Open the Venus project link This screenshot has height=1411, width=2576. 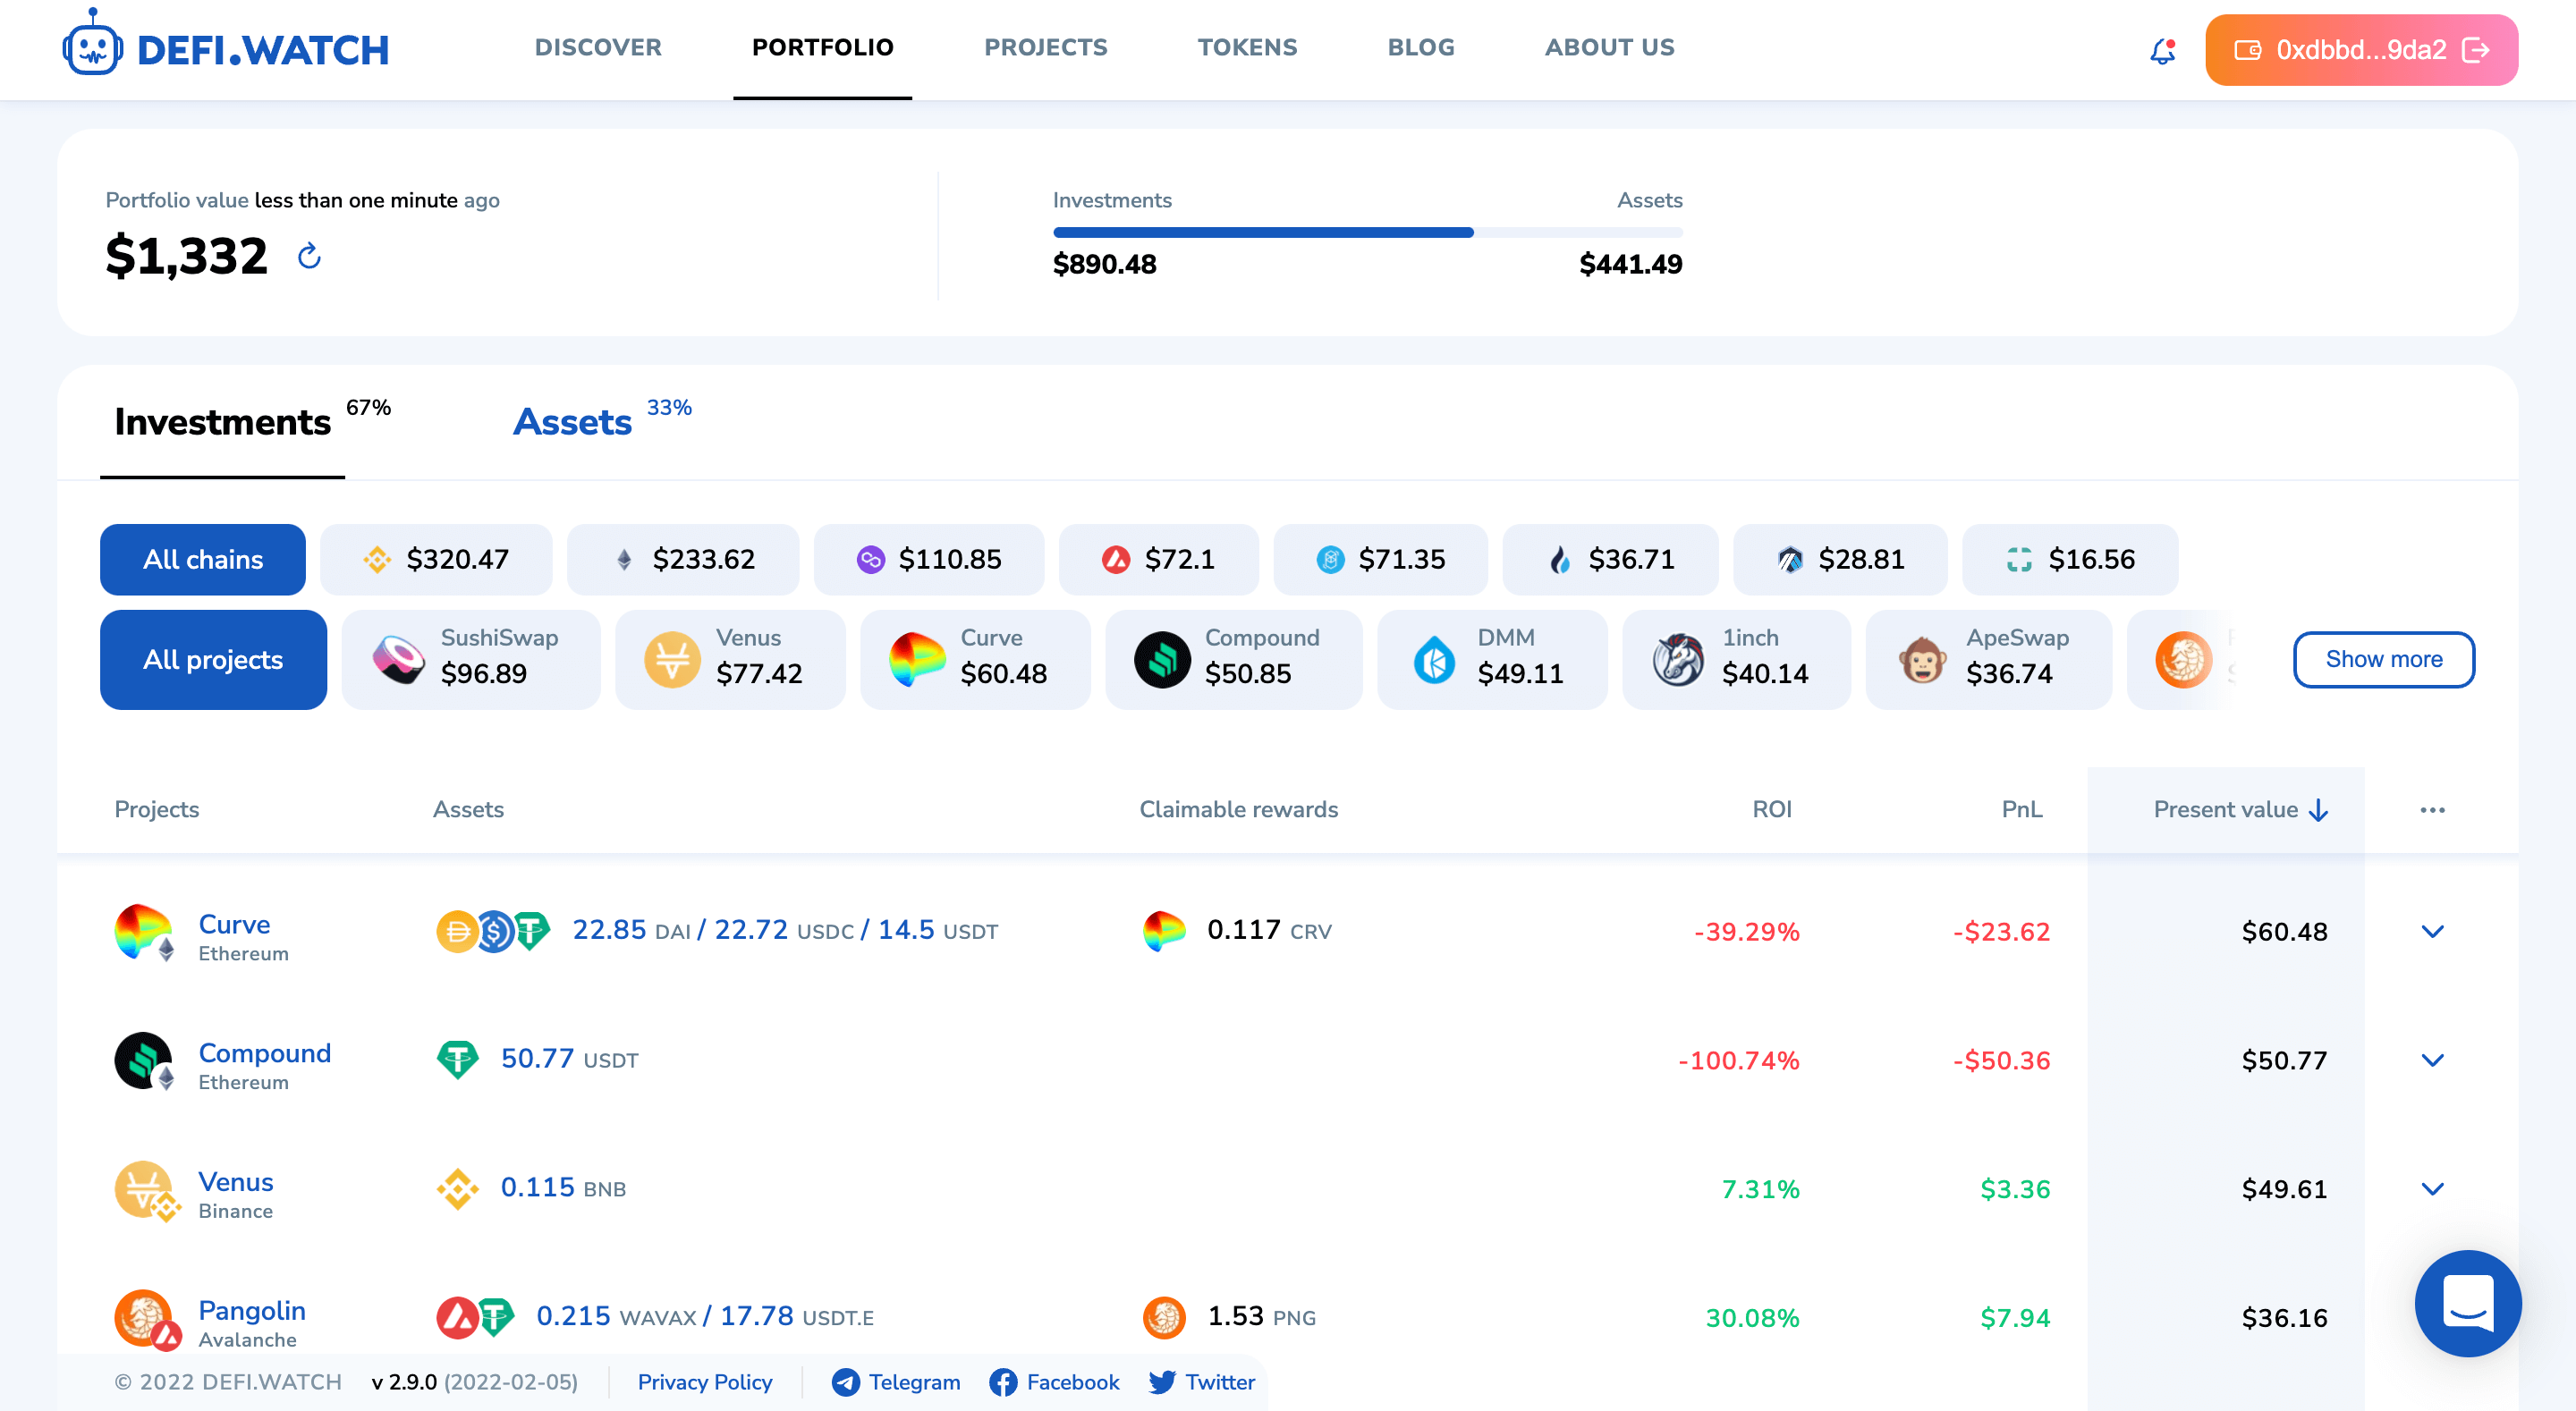(x=235, y=1183)
